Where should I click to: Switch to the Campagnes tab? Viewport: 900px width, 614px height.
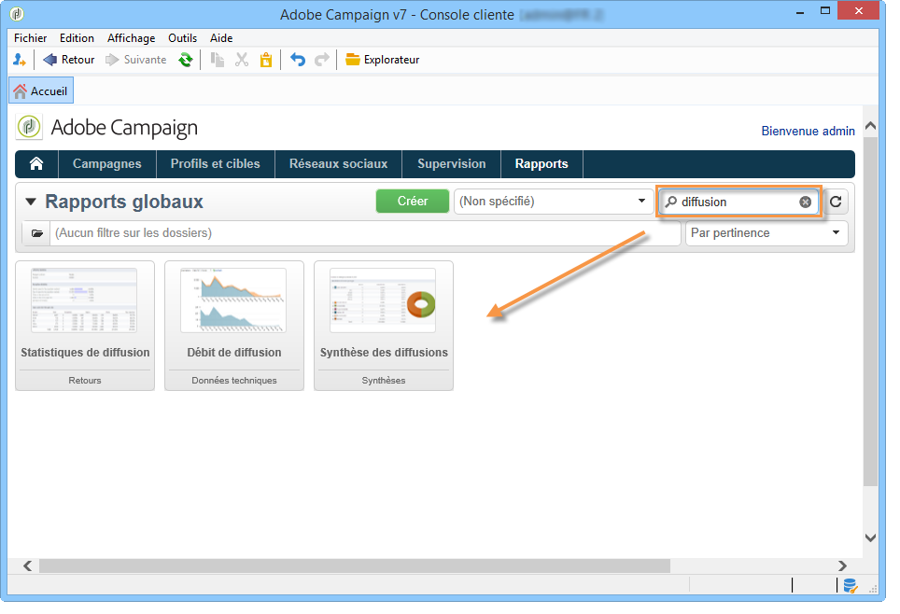click(x=106, y=164)
